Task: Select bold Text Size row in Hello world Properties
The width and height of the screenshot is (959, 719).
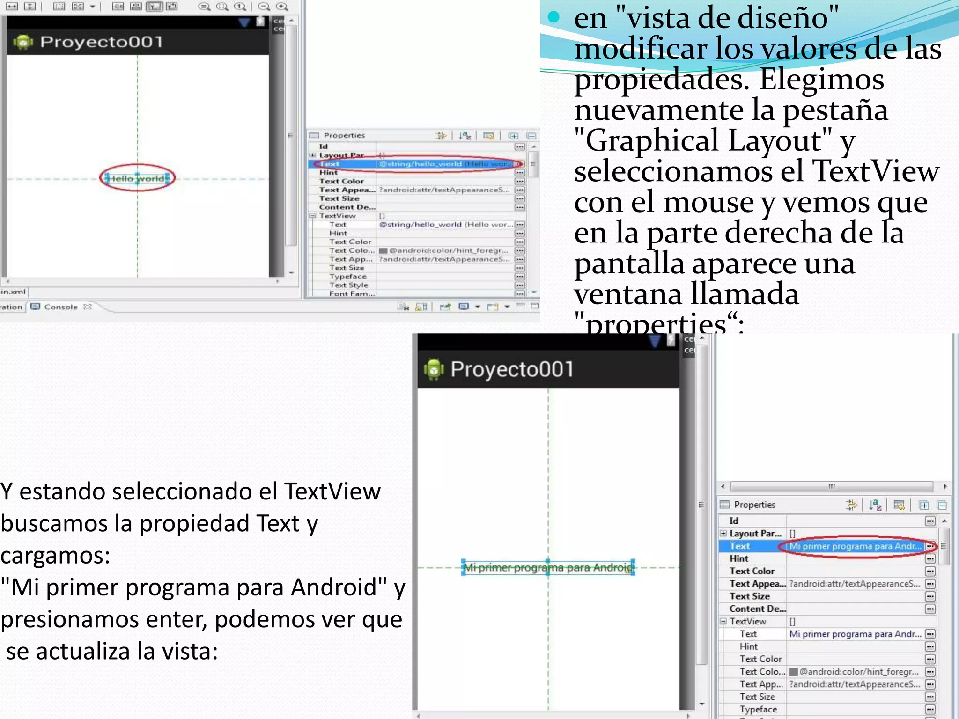Action: (417, 198)
